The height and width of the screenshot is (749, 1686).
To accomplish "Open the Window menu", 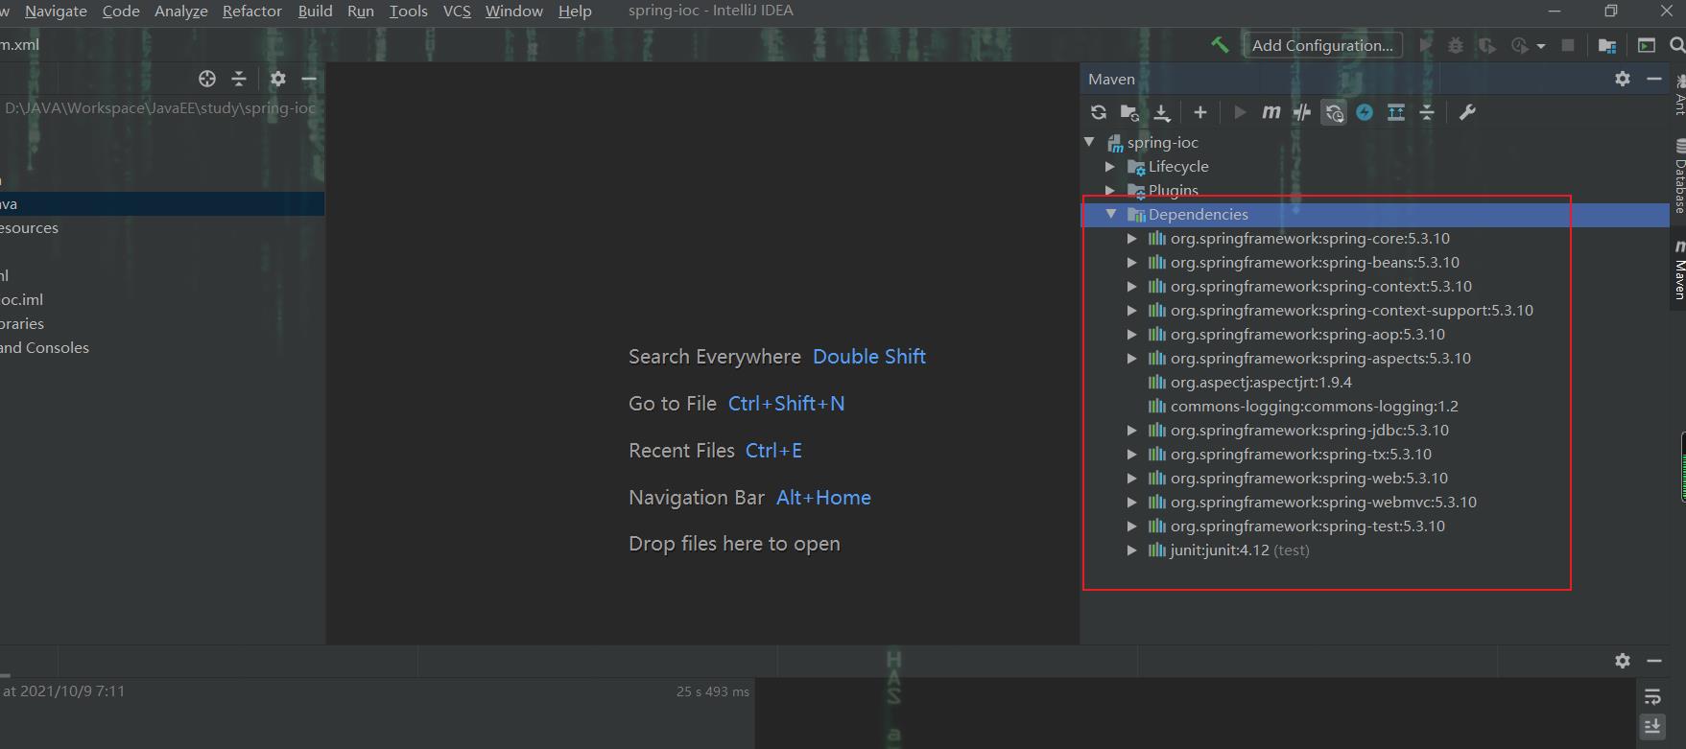I will 513,11.
